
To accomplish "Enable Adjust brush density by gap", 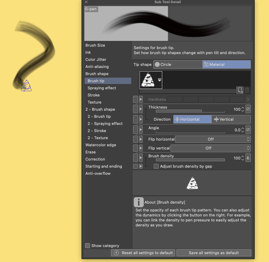I will 156,166.
